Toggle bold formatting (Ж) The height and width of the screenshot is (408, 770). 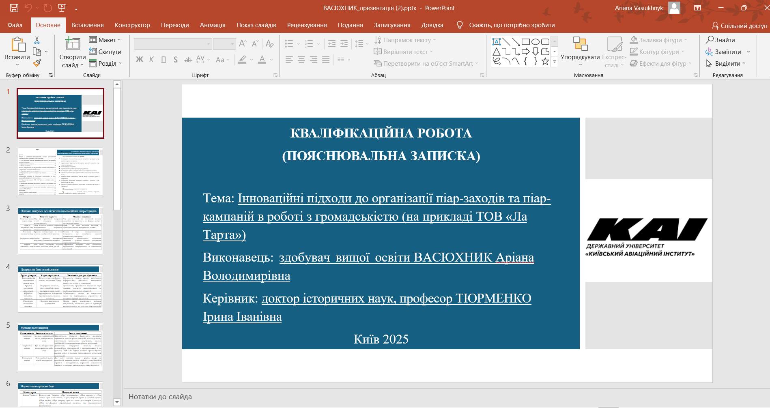pyautogui.click(x=140, y=60)
